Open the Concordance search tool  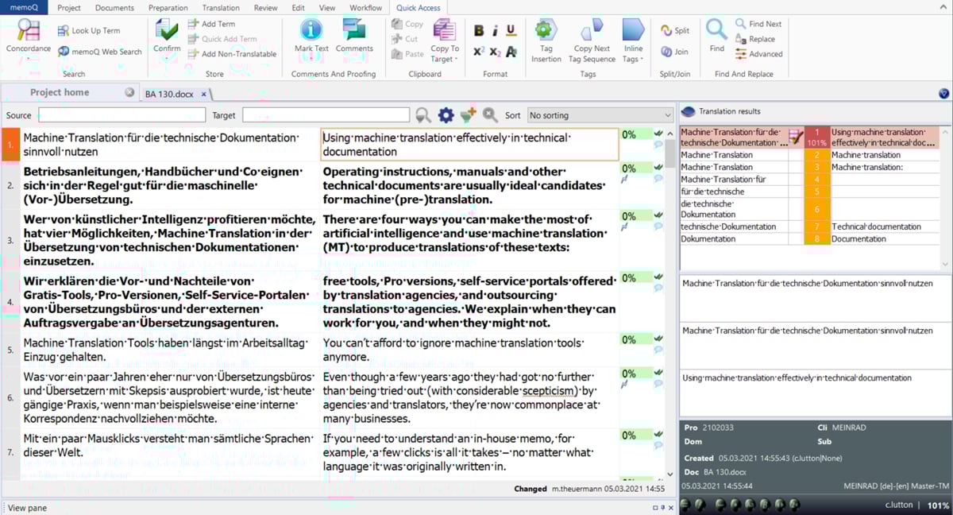[x=28, y=37]
